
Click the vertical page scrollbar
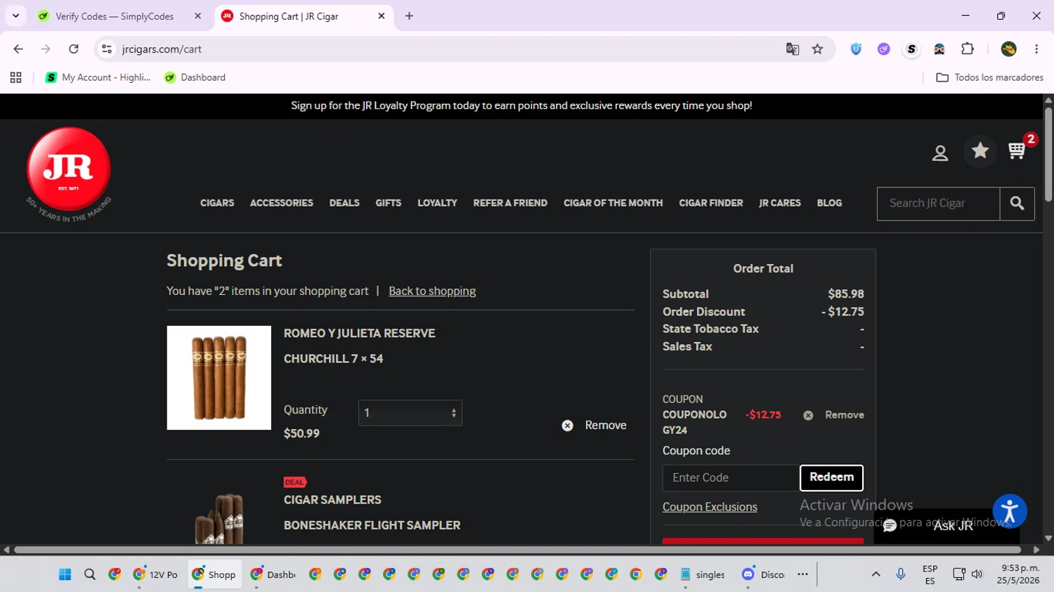tap(1048, 154)
